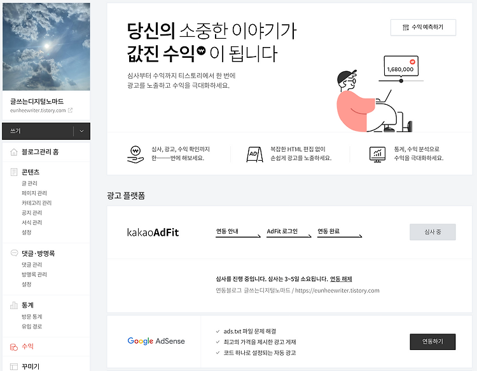Open 설정 under 콘텐츠
The width and height of the screenshot is (477, 371).
(x=27, y=232)
